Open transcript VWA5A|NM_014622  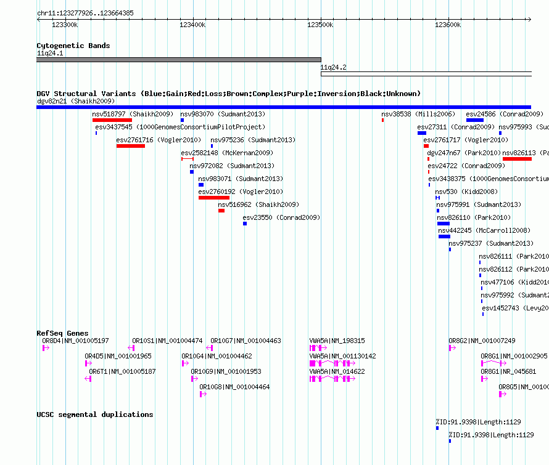(x=337, y=371)
